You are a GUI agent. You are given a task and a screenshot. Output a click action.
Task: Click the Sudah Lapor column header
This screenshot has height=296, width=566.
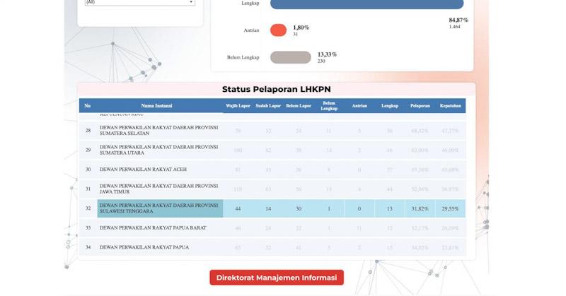click(x=268, y=106)
